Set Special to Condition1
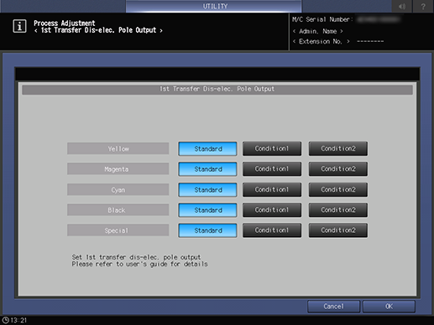 272,230
